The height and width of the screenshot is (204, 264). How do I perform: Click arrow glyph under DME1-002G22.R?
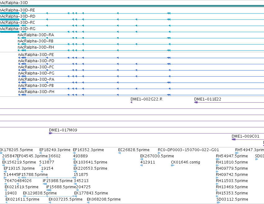coord(131,102)
